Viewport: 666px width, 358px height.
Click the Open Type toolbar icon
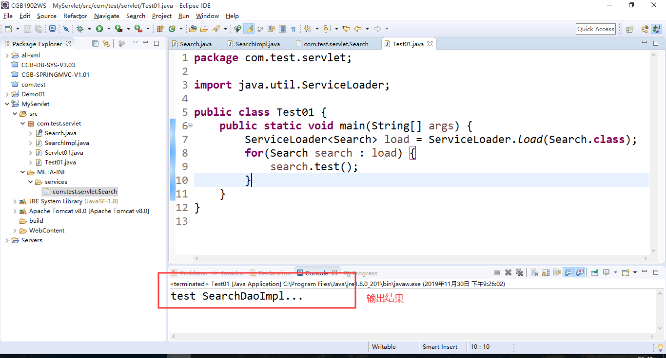tap(193, 29)
